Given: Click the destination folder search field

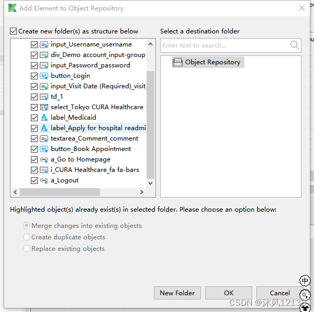Looking at the screenshot, I should pyautogui.click(x=231, y=45).
